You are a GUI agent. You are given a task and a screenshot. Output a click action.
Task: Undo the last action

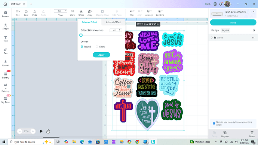tap(34, 13)
